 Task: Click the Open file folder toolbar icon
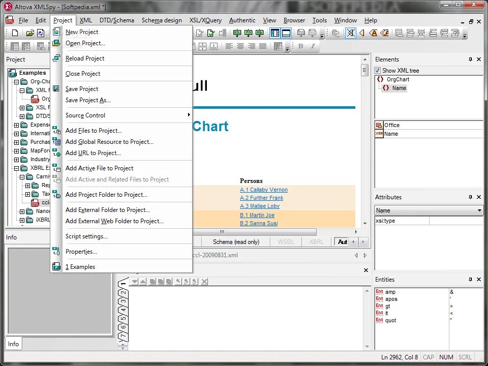tap(30, 33)
